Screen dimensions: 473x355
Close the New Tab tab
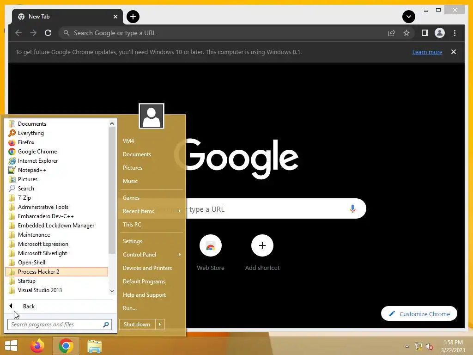[115, 17]
